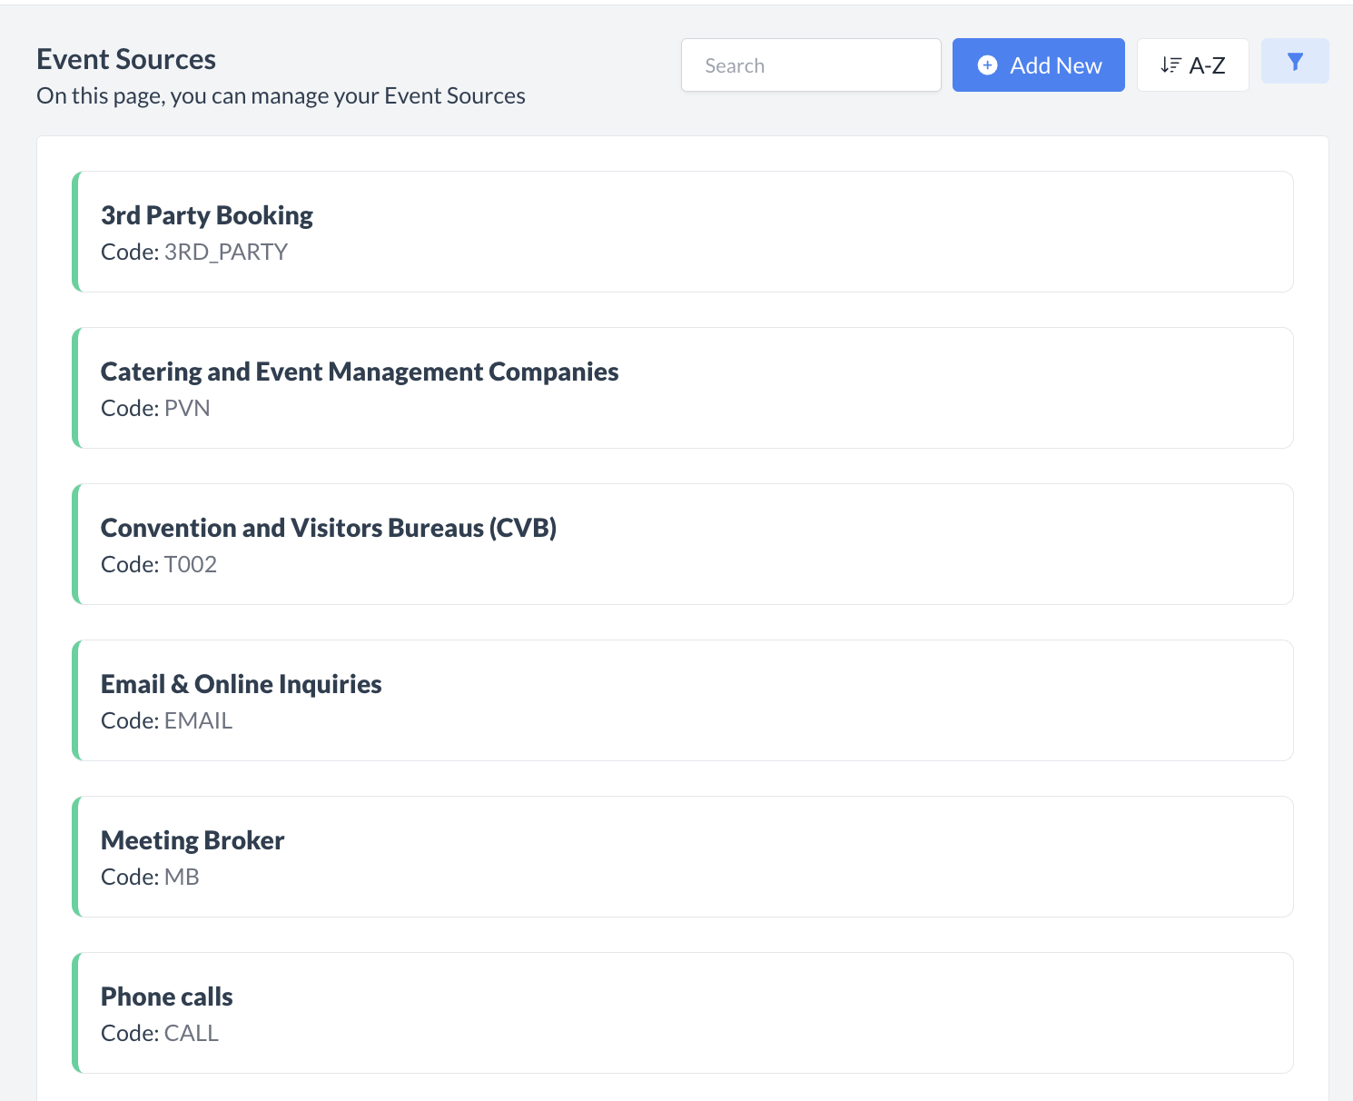
Task: Focus the Search input field
Action: pos(810,65)
